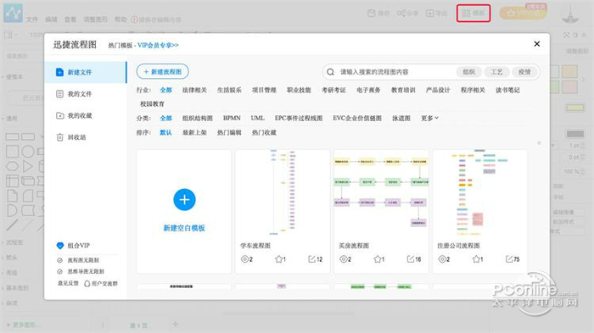Click view eye icon on 买房流程图
Viewport: 594px width, 333px height.
click(x=343, y=259)
